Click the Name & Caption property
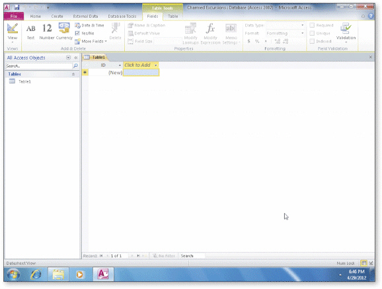The height and width of the screenshot is (289, 382). point(147,25)
